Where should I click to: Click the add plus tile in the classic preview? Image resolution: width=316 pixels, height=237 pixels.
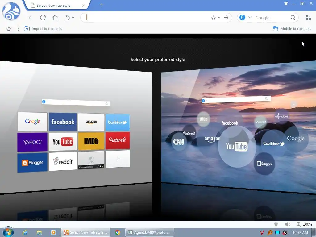(x=118, y=159)
